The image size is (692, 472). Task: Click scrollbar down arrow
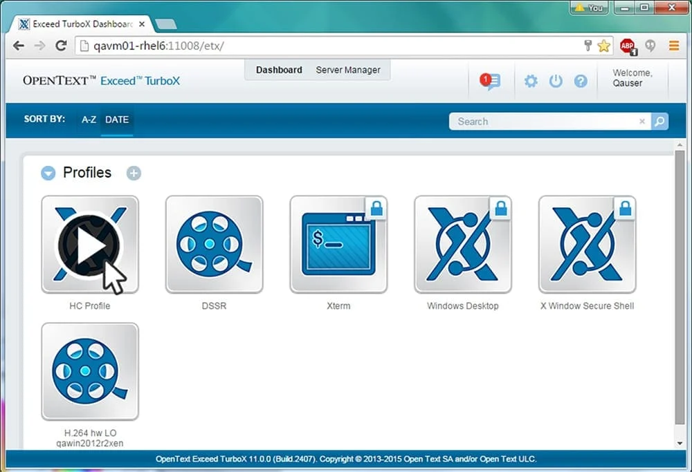point(680,444)
